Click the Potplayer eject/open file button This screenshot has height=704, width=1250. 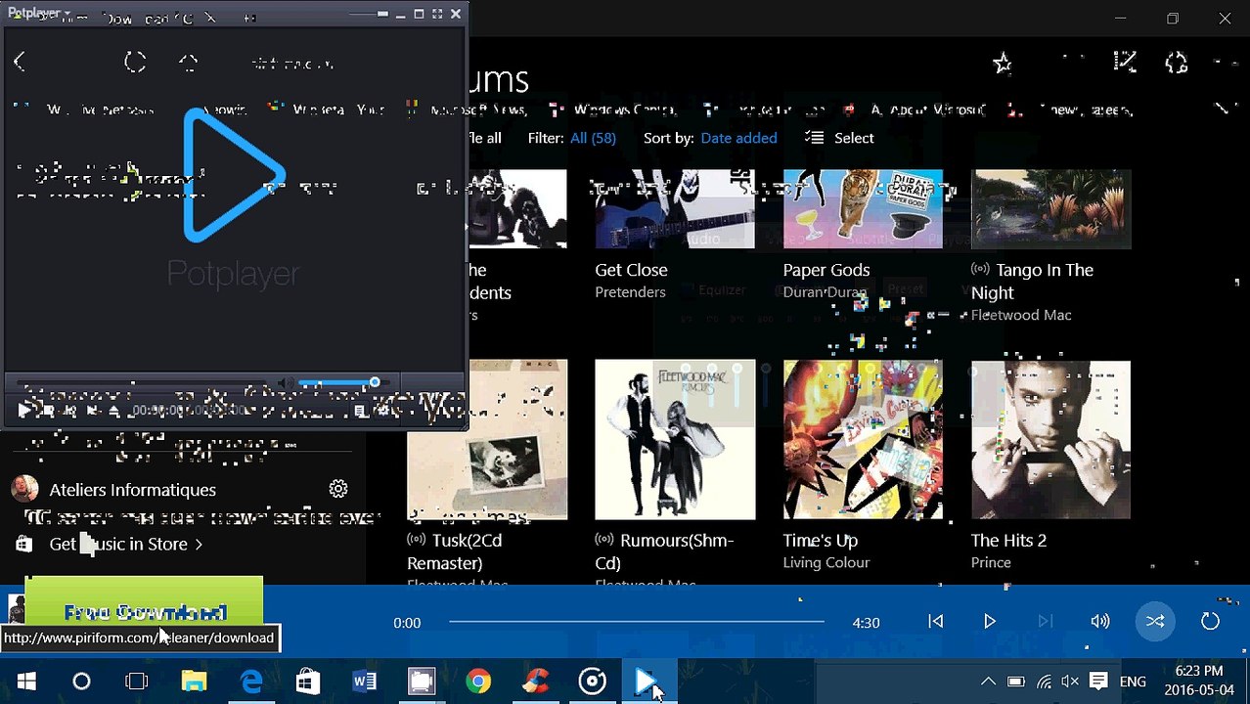pos(113,411)
